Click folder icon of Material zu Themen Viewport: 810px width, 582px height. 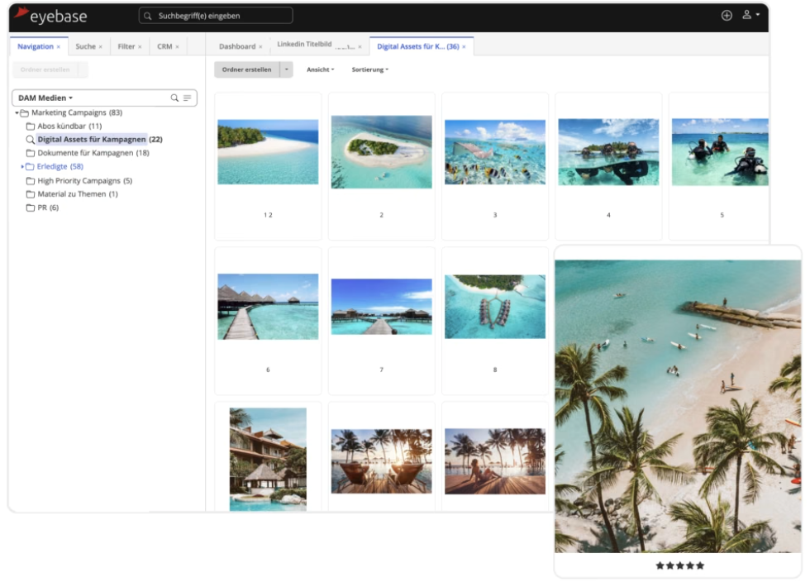pyautogui.click(x=31, y=194)
